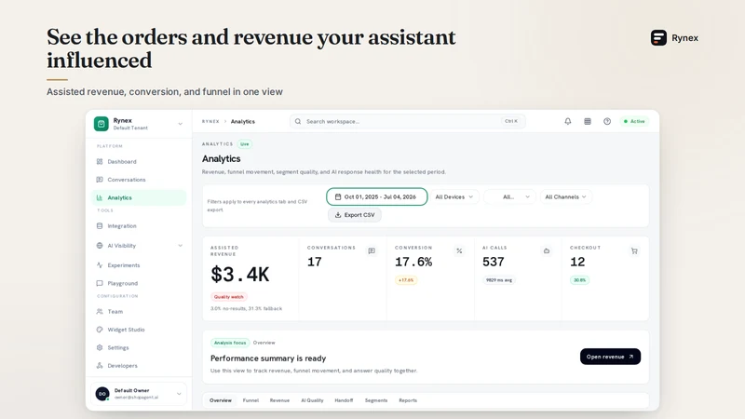Click the Playground icon in the sidebar
Image resolution: width=745 pixels, height=419 pixels.
click(100, 283)
